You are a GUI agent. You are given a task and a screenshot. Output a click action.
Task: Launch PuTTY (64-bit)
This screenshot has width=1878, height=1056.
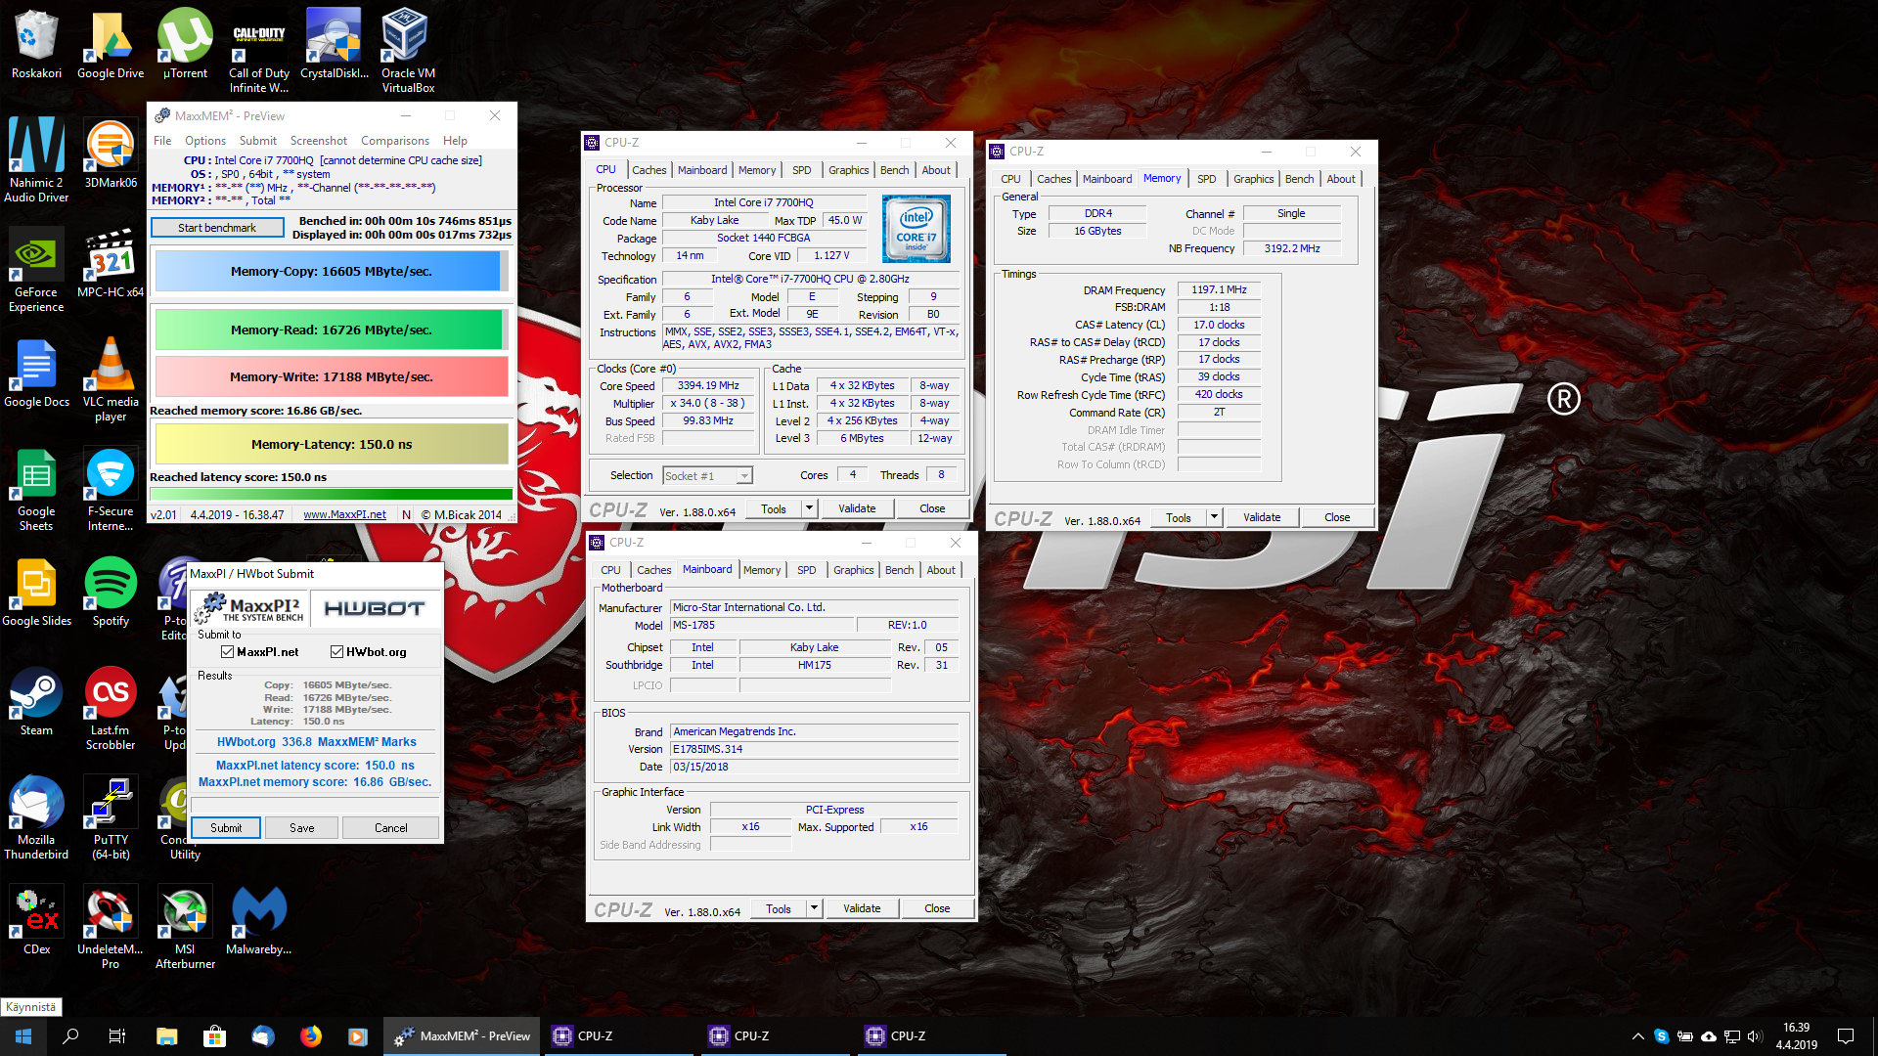111,818
